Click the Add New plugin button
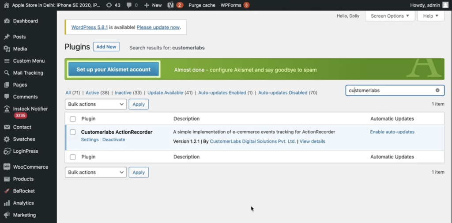 106,47
